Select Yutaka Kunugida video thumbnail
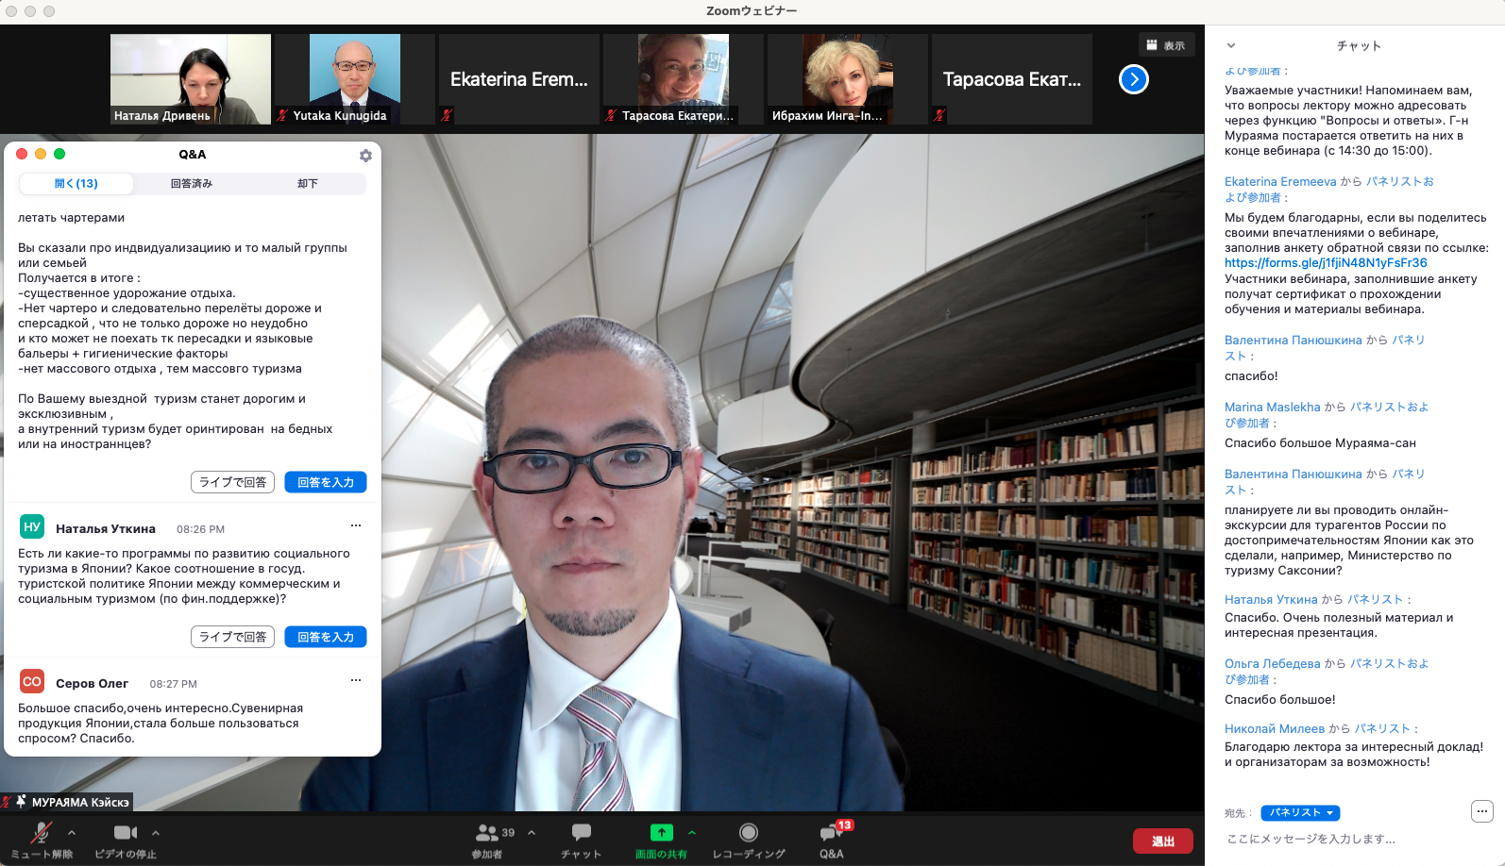The image size is (1505, 866). tap(354, 79)
